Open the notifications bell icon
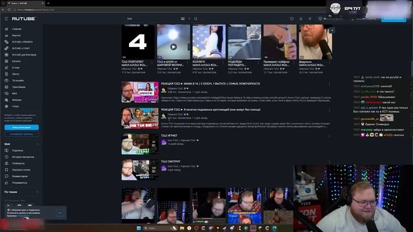The image size is (413, 232). coord(301,19)
